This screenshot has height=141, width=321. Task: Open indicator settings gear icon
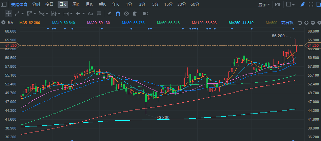click(x=319, y=23)
